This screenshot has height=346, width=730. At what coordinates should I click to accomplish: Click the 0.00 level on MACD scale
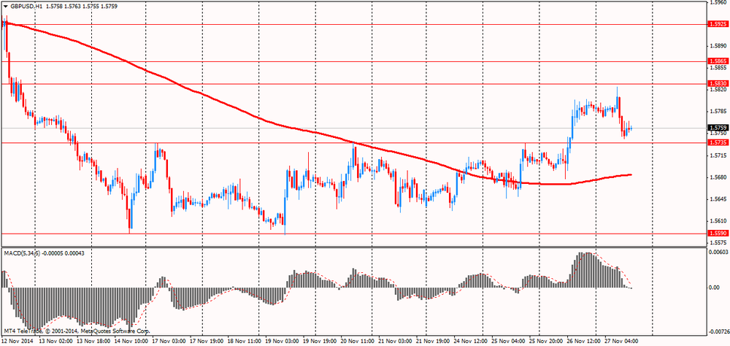click(x=713, y=288)
